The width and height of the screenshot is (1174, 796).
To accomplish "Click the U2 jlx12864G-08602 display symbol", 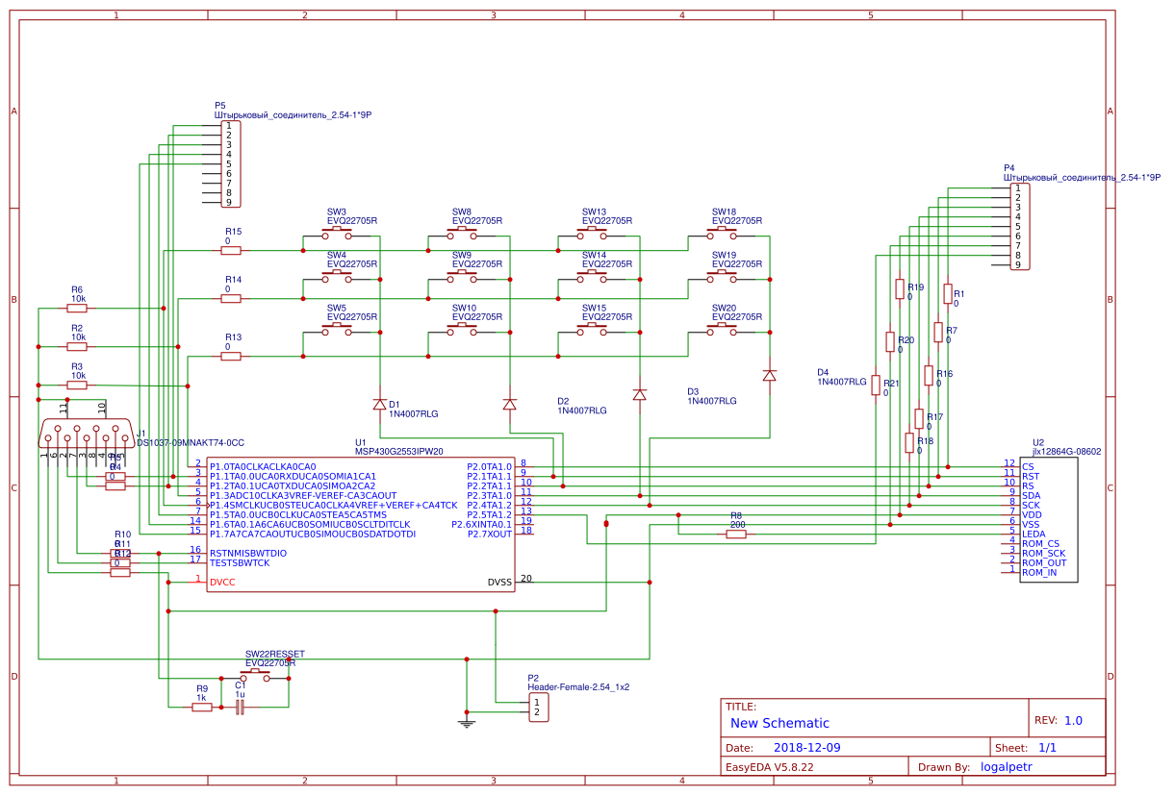I will (1049, 519).
